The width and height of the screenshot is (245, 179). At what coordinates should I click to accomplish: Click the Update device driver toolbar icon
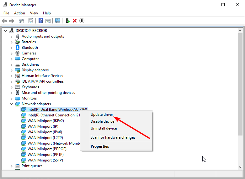coord(68,21)
